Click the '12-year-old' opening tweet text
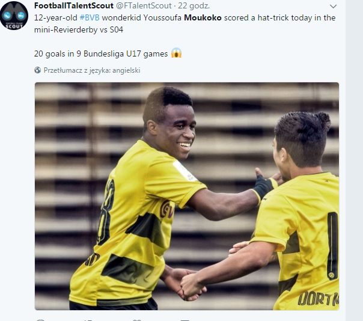 [x=55, y=17]
